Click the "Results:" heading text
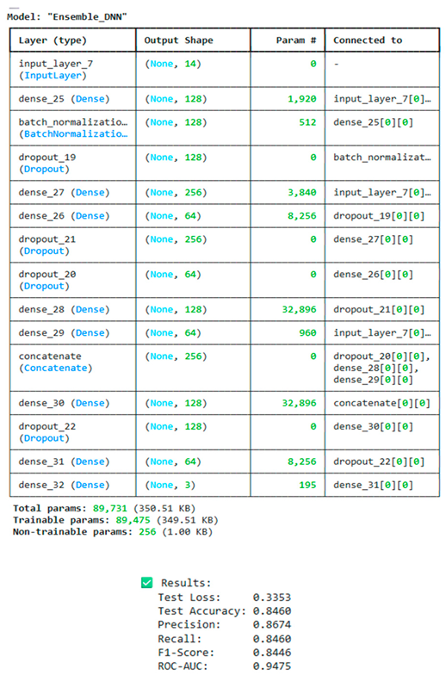 [x=186, y=583]
